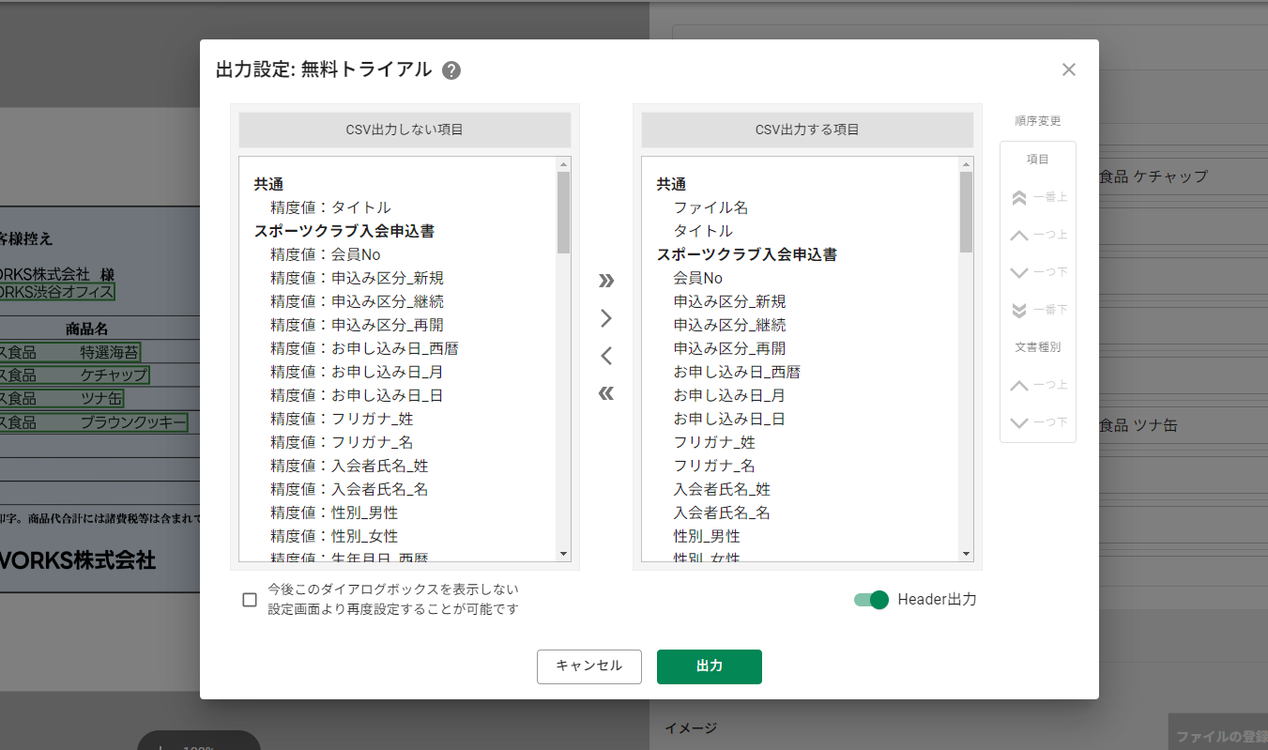The height and width of the screenshot is (750, 1268).
Task: Move document type one down under 文書種別
Action: click(1038, 422)
